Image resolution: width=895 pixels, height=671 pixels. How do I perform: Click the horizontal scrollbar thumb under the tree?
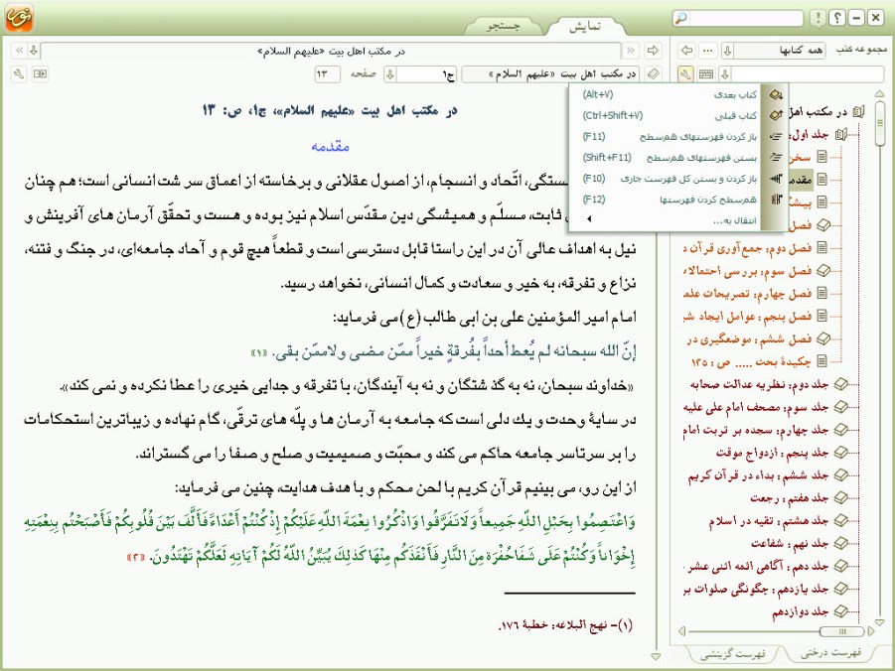841,631
